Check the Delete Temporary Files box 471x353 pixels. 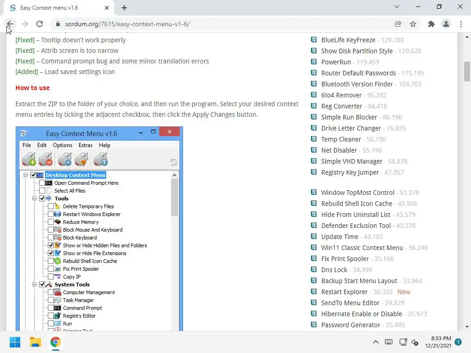(x=51, y=206)
